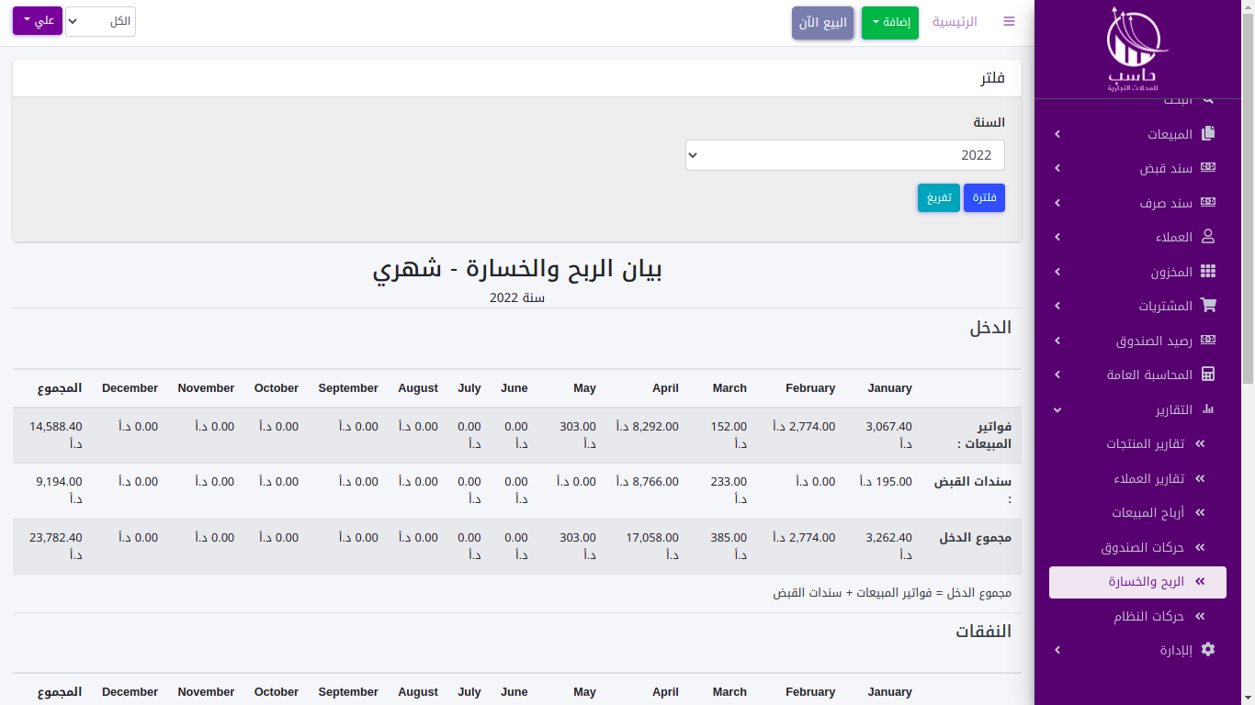Click the فلترة filter button
Viewport: 1255px width, 705px height.
tap(984, 198)
